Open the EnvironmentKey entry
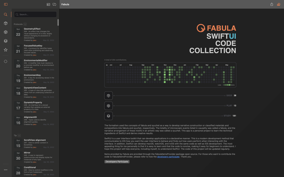This screenshot has height=177, width=284. [34, 78]
